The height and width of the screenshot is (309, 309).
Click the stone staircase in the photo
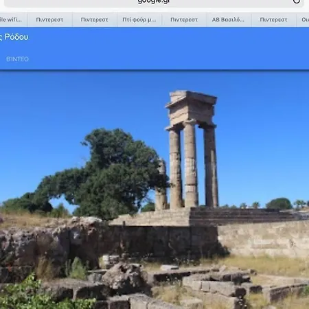tap(242, 216)
